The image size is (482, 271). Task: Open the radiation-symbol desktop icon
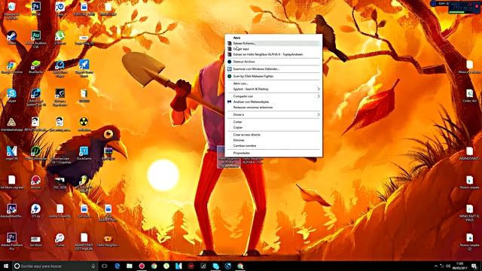click(84, 123)
